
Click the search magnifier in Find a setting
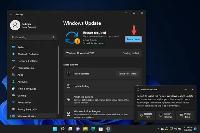[53, 37]
